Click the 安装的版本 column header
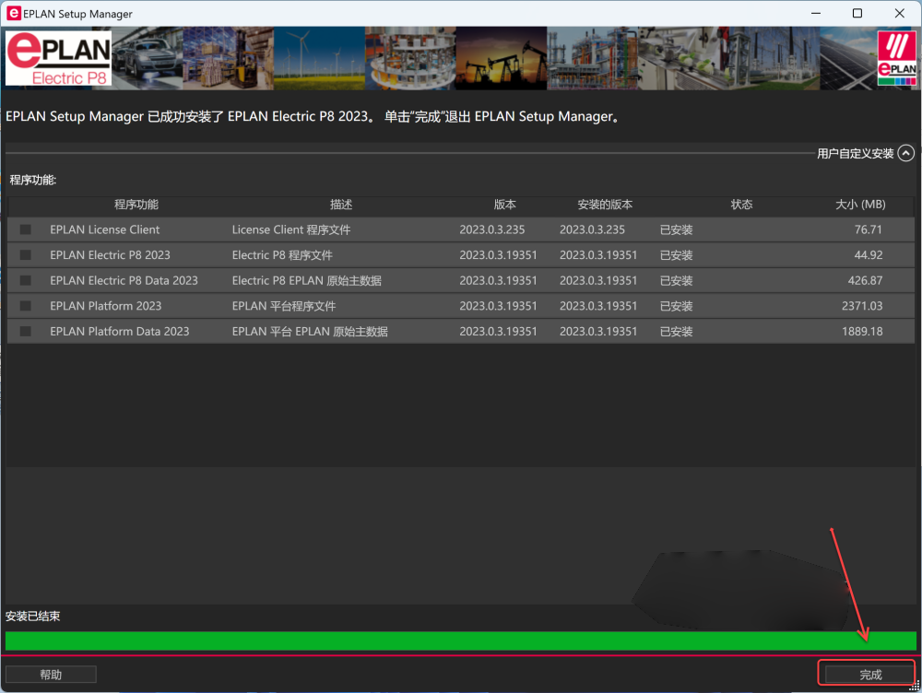Image resolution: width=922 pixels, height=693 pixels. [x=605, y=205]
